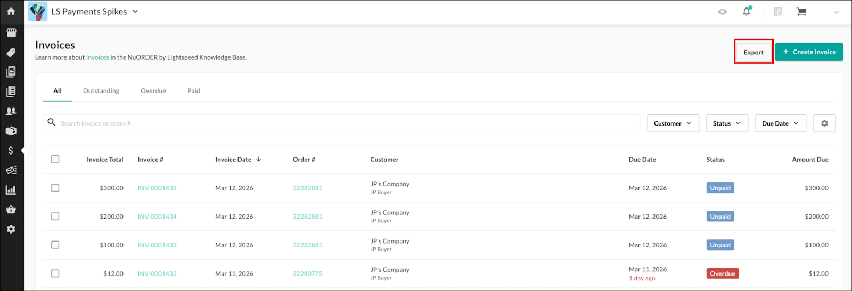Check the select-all invoices checkbox in the header
This screenshot has width=852, height=291.
coord(55,159)
